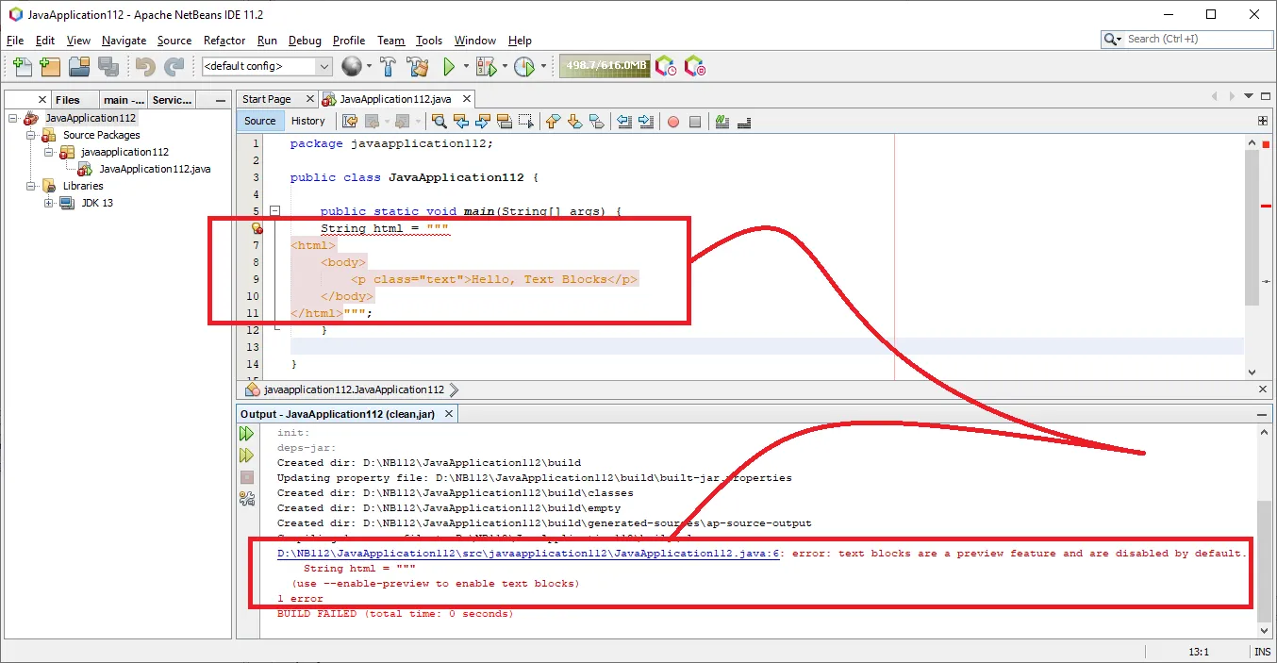Run the project with green play icon

[450, 66]
